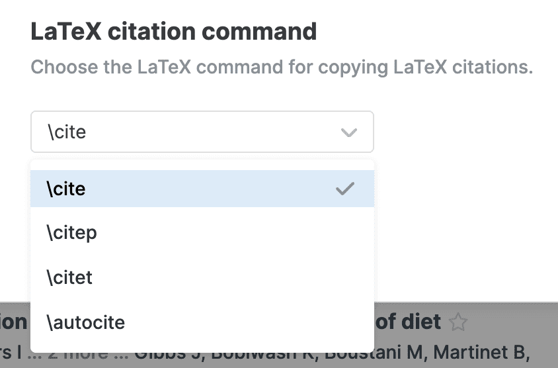The image size is (558, 368).
Task: Click the "Choose the LaTeX command" description text
Action: pos(282,68)
